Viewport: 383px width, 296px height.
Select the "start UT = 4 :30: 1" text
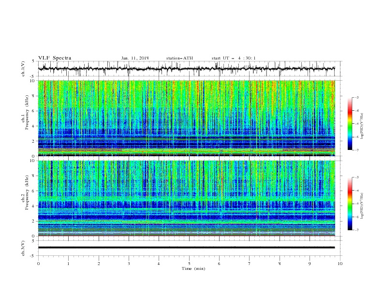234,58
